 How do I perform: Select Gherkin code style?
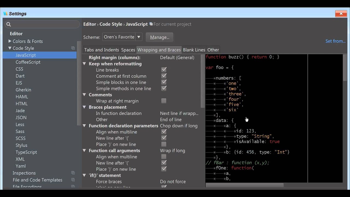click(x=23, y=90)
